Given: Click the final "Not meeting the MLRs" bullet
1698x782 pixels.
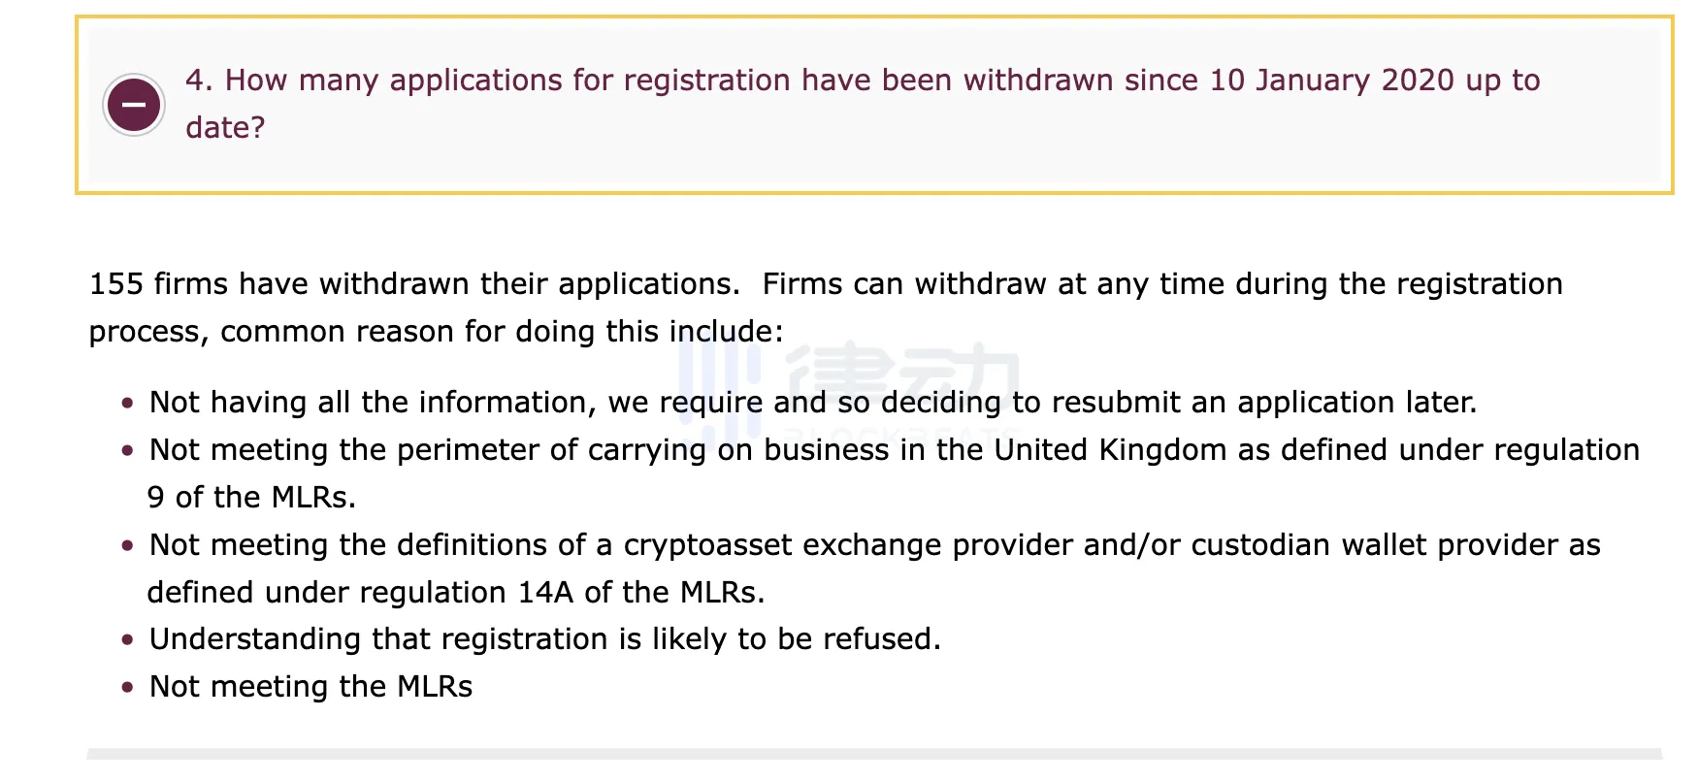Looking at the screenshot, I should (310, 687).
